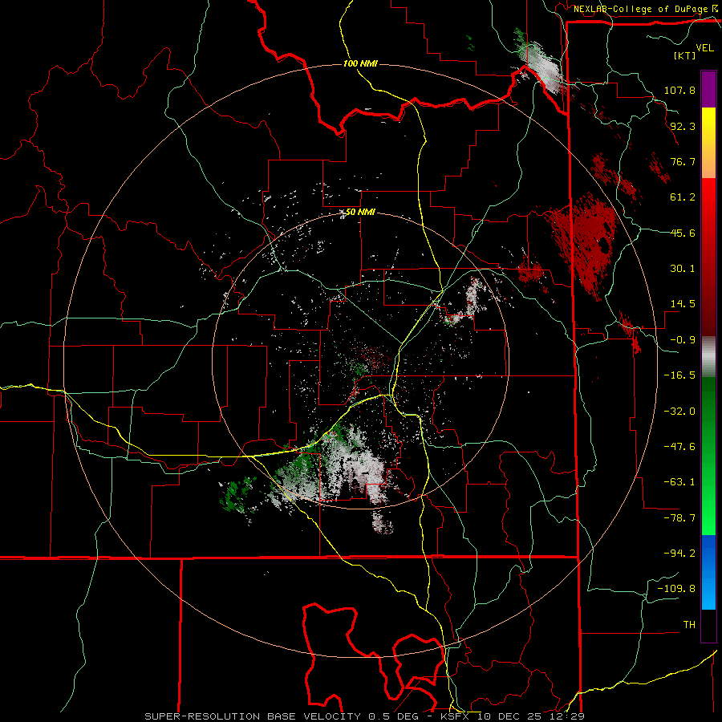This screenshot has height=722, width=722.
Task: Click the -47.6 value on the velocity scale
Action: [x=679, y=447]
